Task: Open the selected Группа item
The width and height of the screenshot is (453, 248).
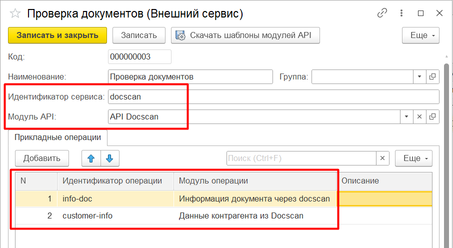Action: click(x=432, y=77)
